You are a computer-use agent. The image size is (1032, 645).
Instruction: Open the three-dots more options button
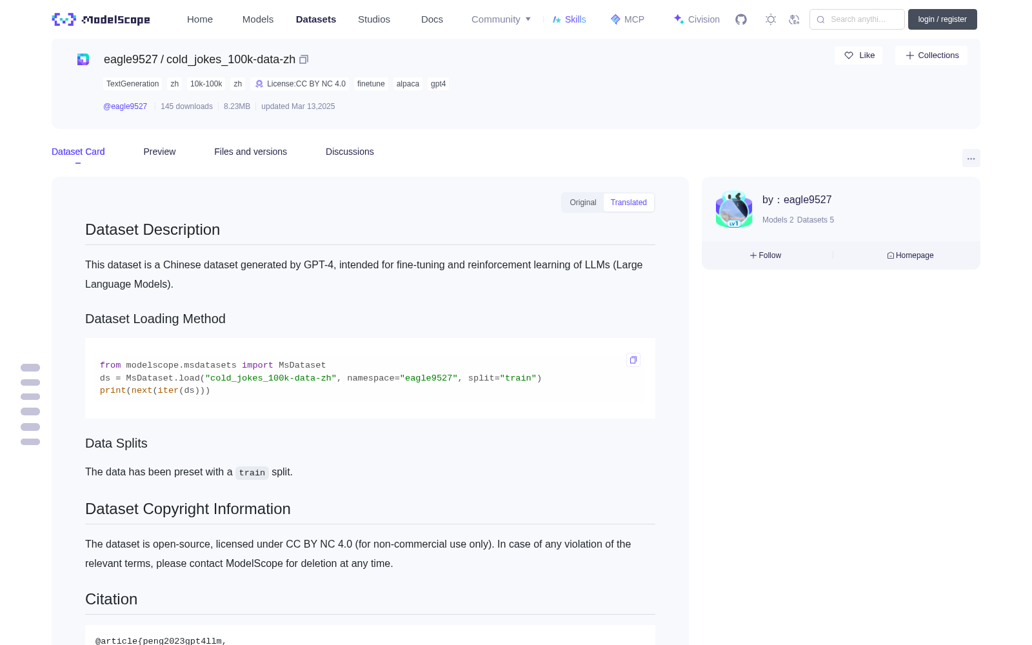pos(971,158)
